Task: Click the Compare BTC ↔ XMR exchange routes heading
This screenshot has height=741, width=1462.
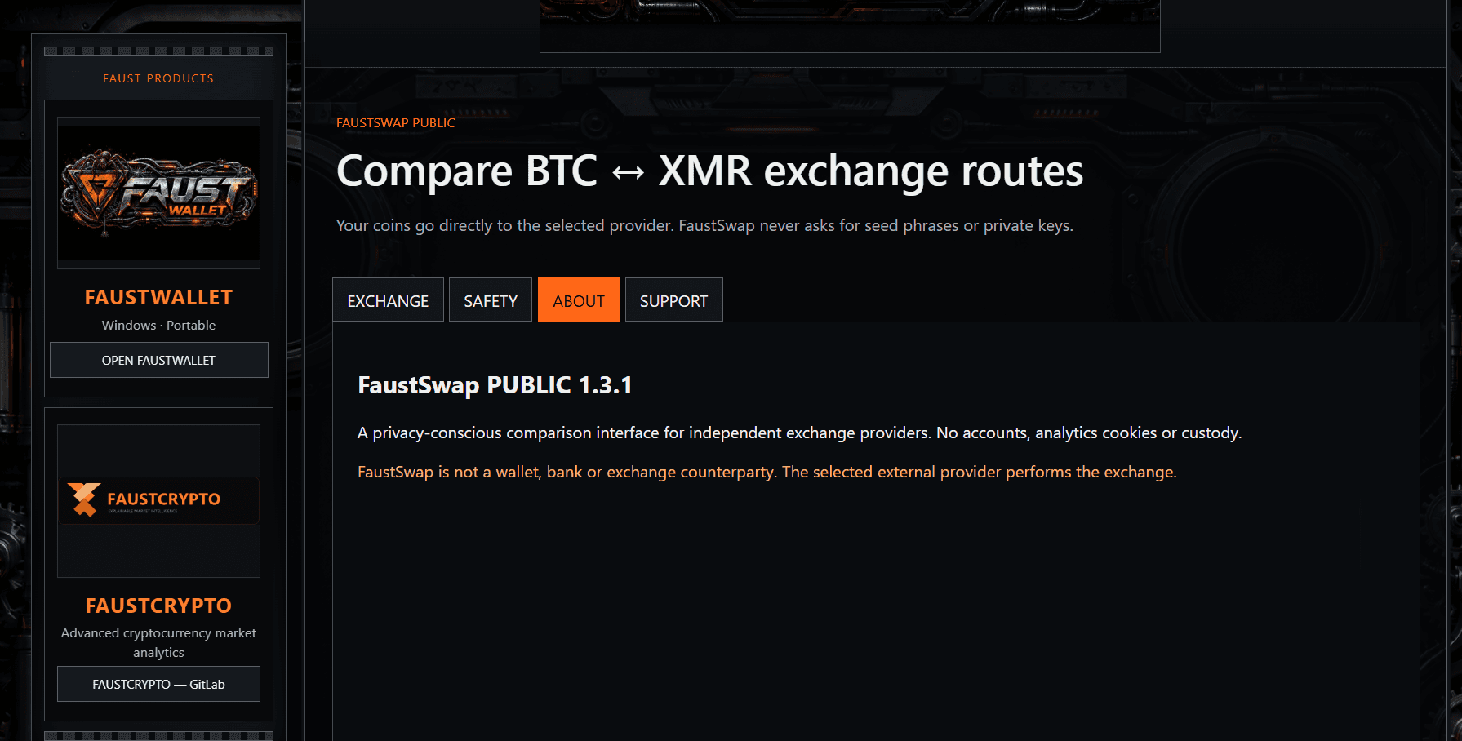Action: (x=709, y=171)
